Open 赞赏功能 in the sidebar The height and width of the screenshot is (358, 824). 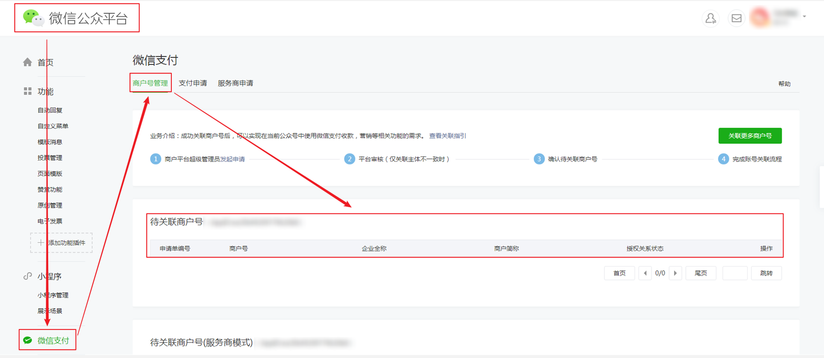coord(50,190)
